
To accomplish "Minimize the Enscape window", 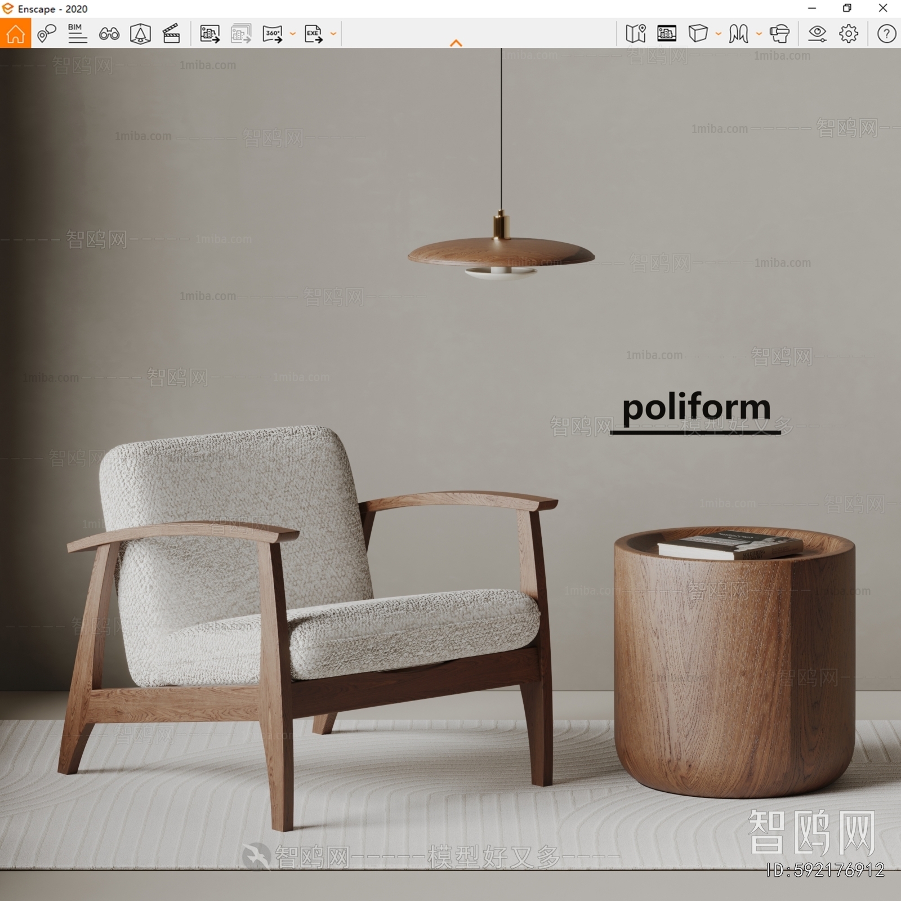I will click(x=812, y=8).
